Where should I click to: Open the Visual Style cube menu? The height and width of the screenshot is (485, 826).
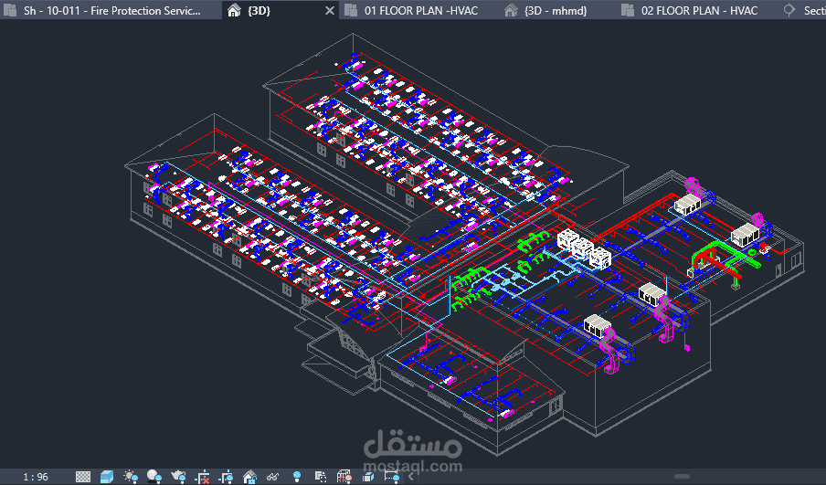point(106,477)
